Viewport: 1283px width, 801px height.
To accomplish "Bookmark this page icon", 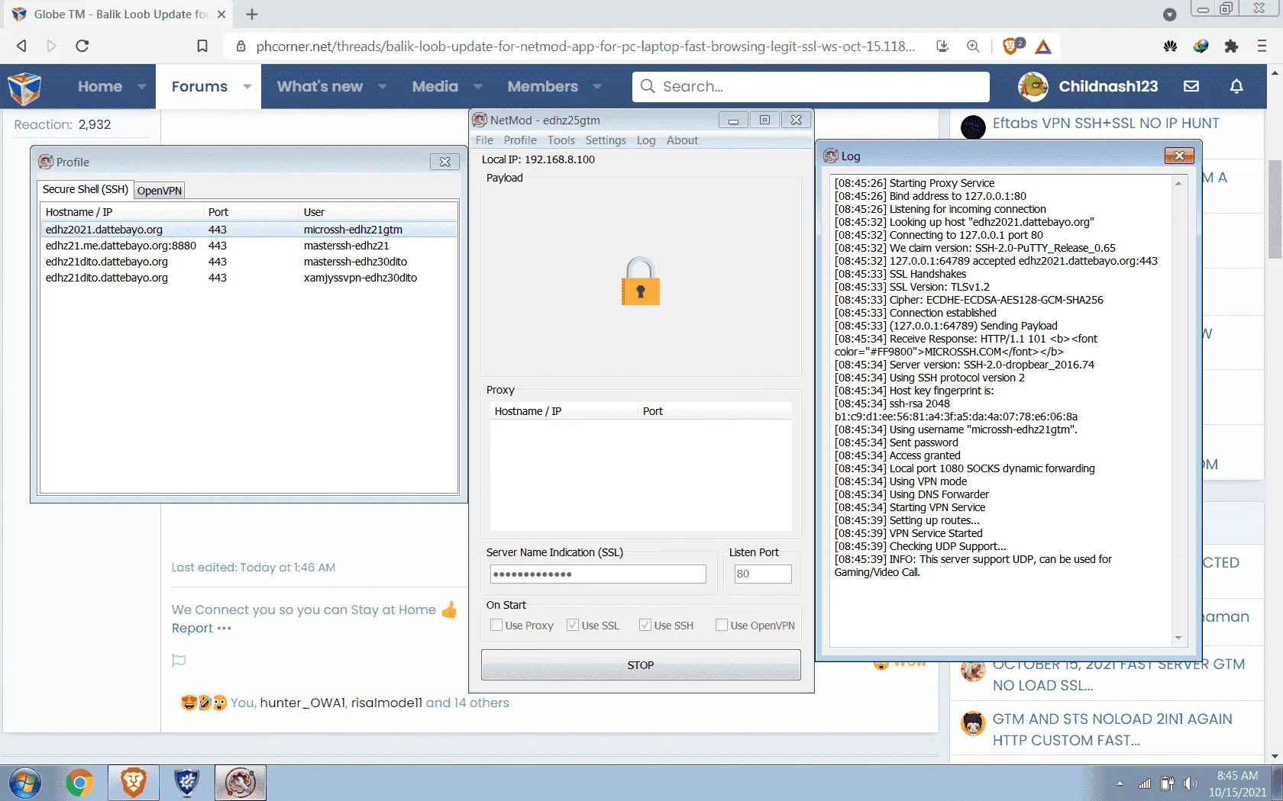I will pyautogui.click(x=202, y=46).
